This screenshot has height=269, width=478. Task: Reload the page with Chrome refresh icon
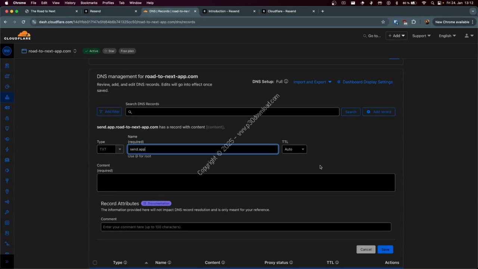click(x=23, y=22)
